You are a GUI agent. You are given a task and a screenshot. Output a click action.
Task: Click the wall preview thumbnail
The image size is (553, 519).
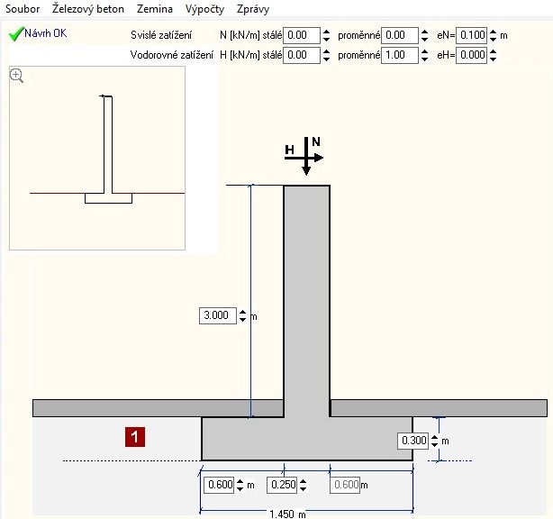(97, 158)
